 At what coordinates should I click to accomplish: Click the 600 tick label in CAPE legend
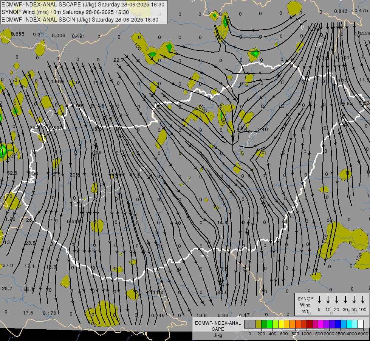284,334
